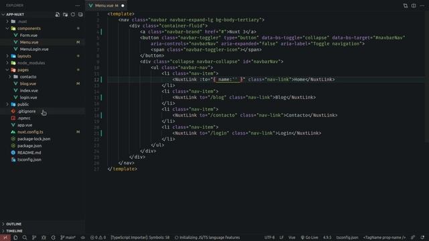Click the info icon beside README.md

[13, 153]
